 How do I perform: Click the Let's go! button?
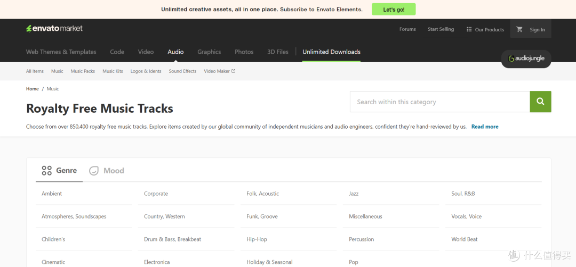point(394,10)
